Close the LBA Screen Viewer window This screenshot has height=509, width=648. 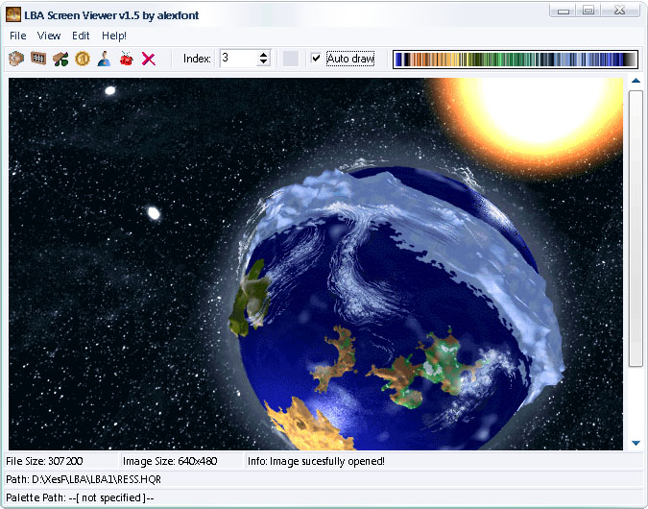620,11
